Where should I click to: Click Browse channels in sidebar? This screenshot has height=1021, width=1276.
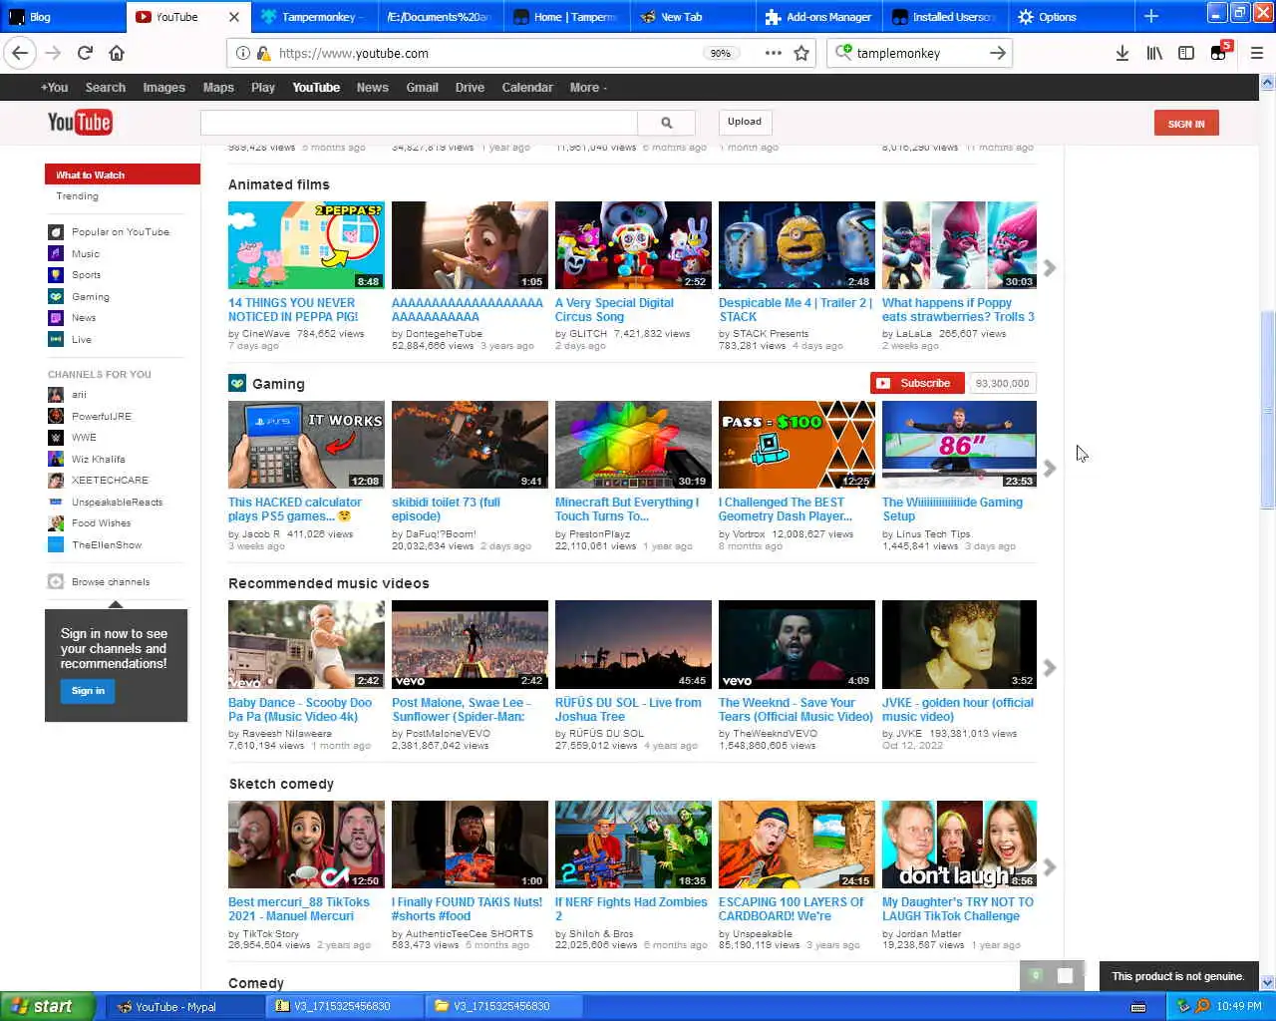[111, 582]
